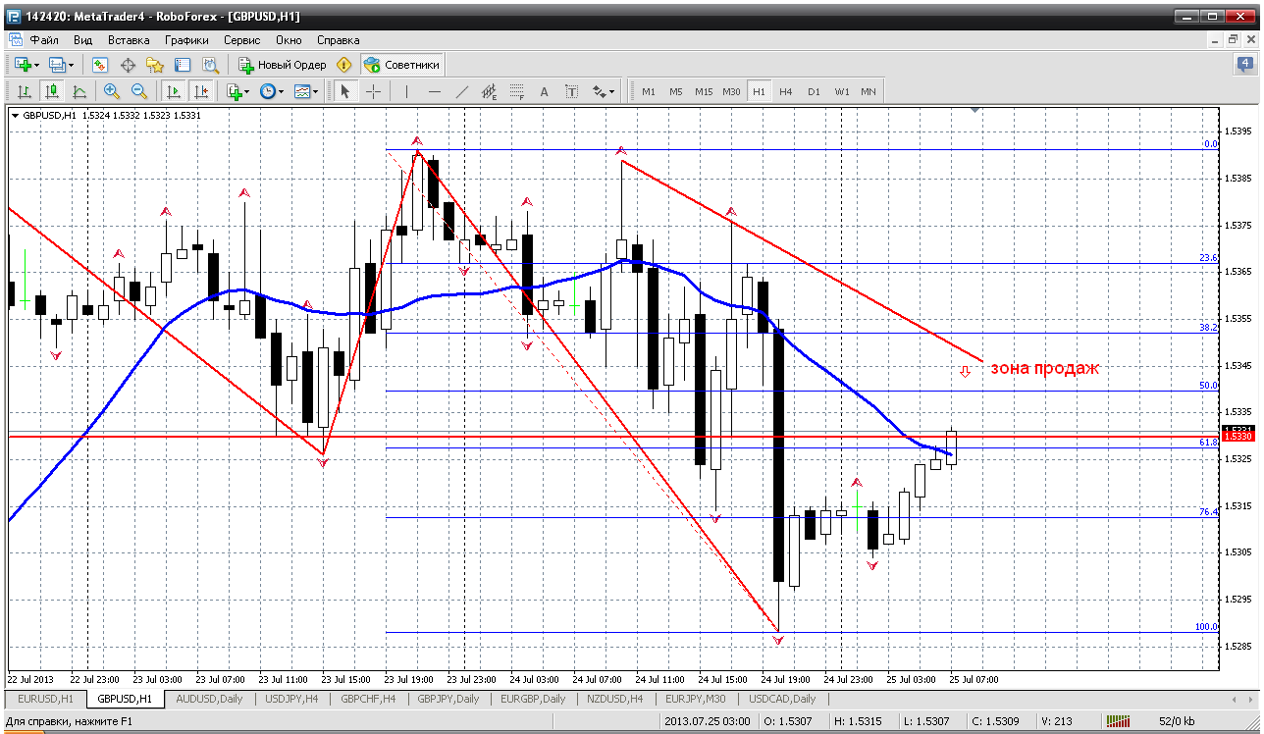Click the chart shift triangle marker above chart
The height and width of the screenshot is (734, 1264).
(974, 110)
